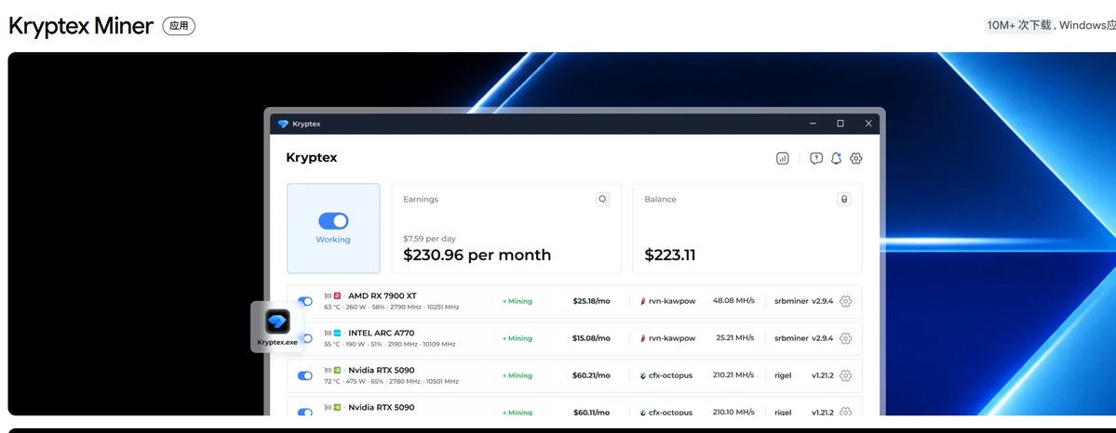Minimize the Kryptex window

pyautogui.click(x=813, y=124)
